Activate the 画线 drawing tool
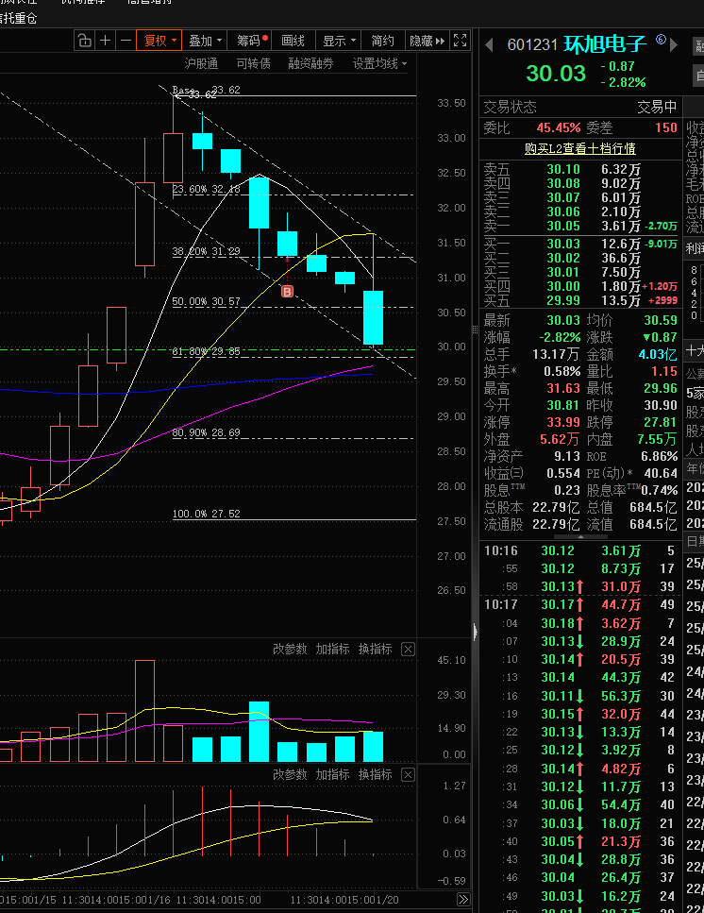 (x=293, y=41)
